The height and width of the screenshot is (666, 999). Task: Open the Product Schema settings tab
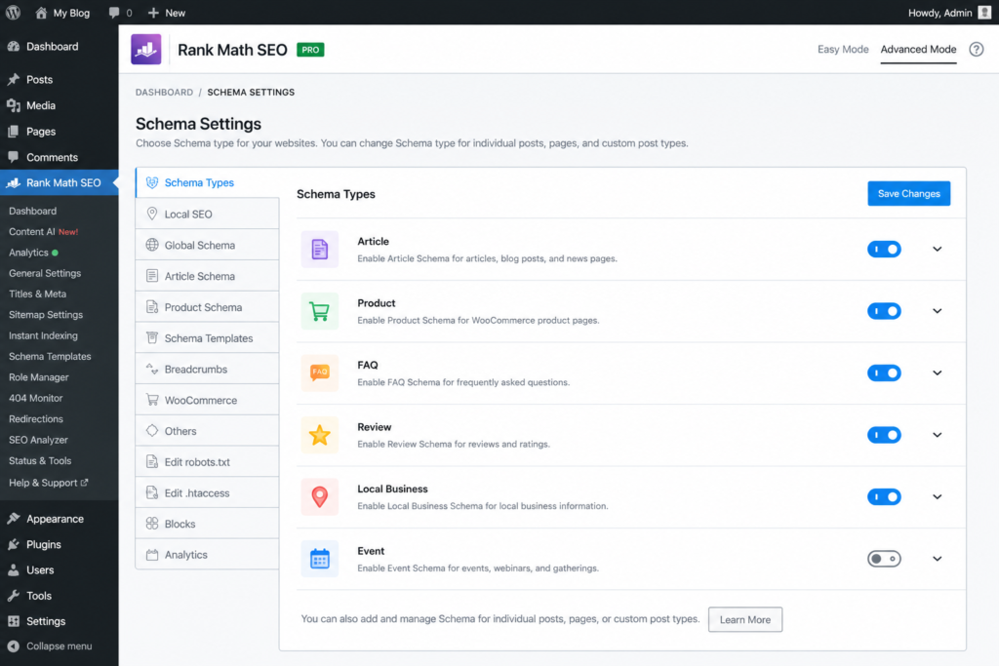click(x=207, y=307)
